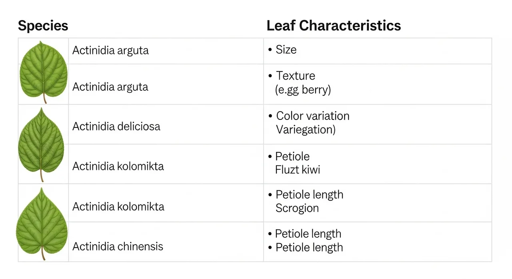Click the 'Scrogion' text
The height and width of the screenshot is (279, 512).
[x=297, y=208]
